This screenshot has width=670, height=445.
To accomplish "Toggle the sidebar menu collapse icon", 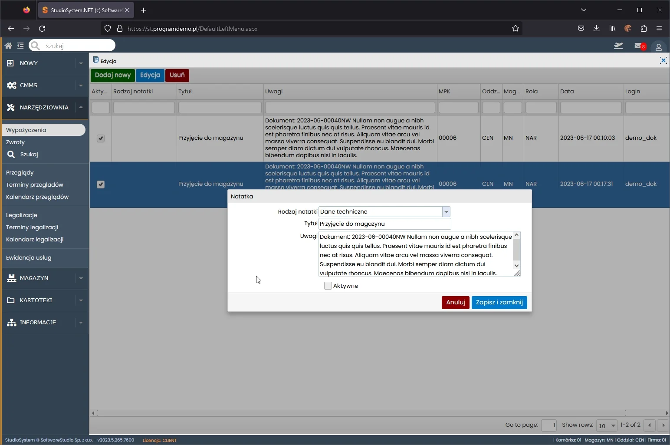I will tap(20, 46).
